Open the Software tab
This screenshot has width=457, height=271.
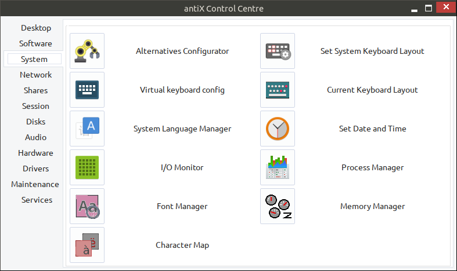(35, 43)
